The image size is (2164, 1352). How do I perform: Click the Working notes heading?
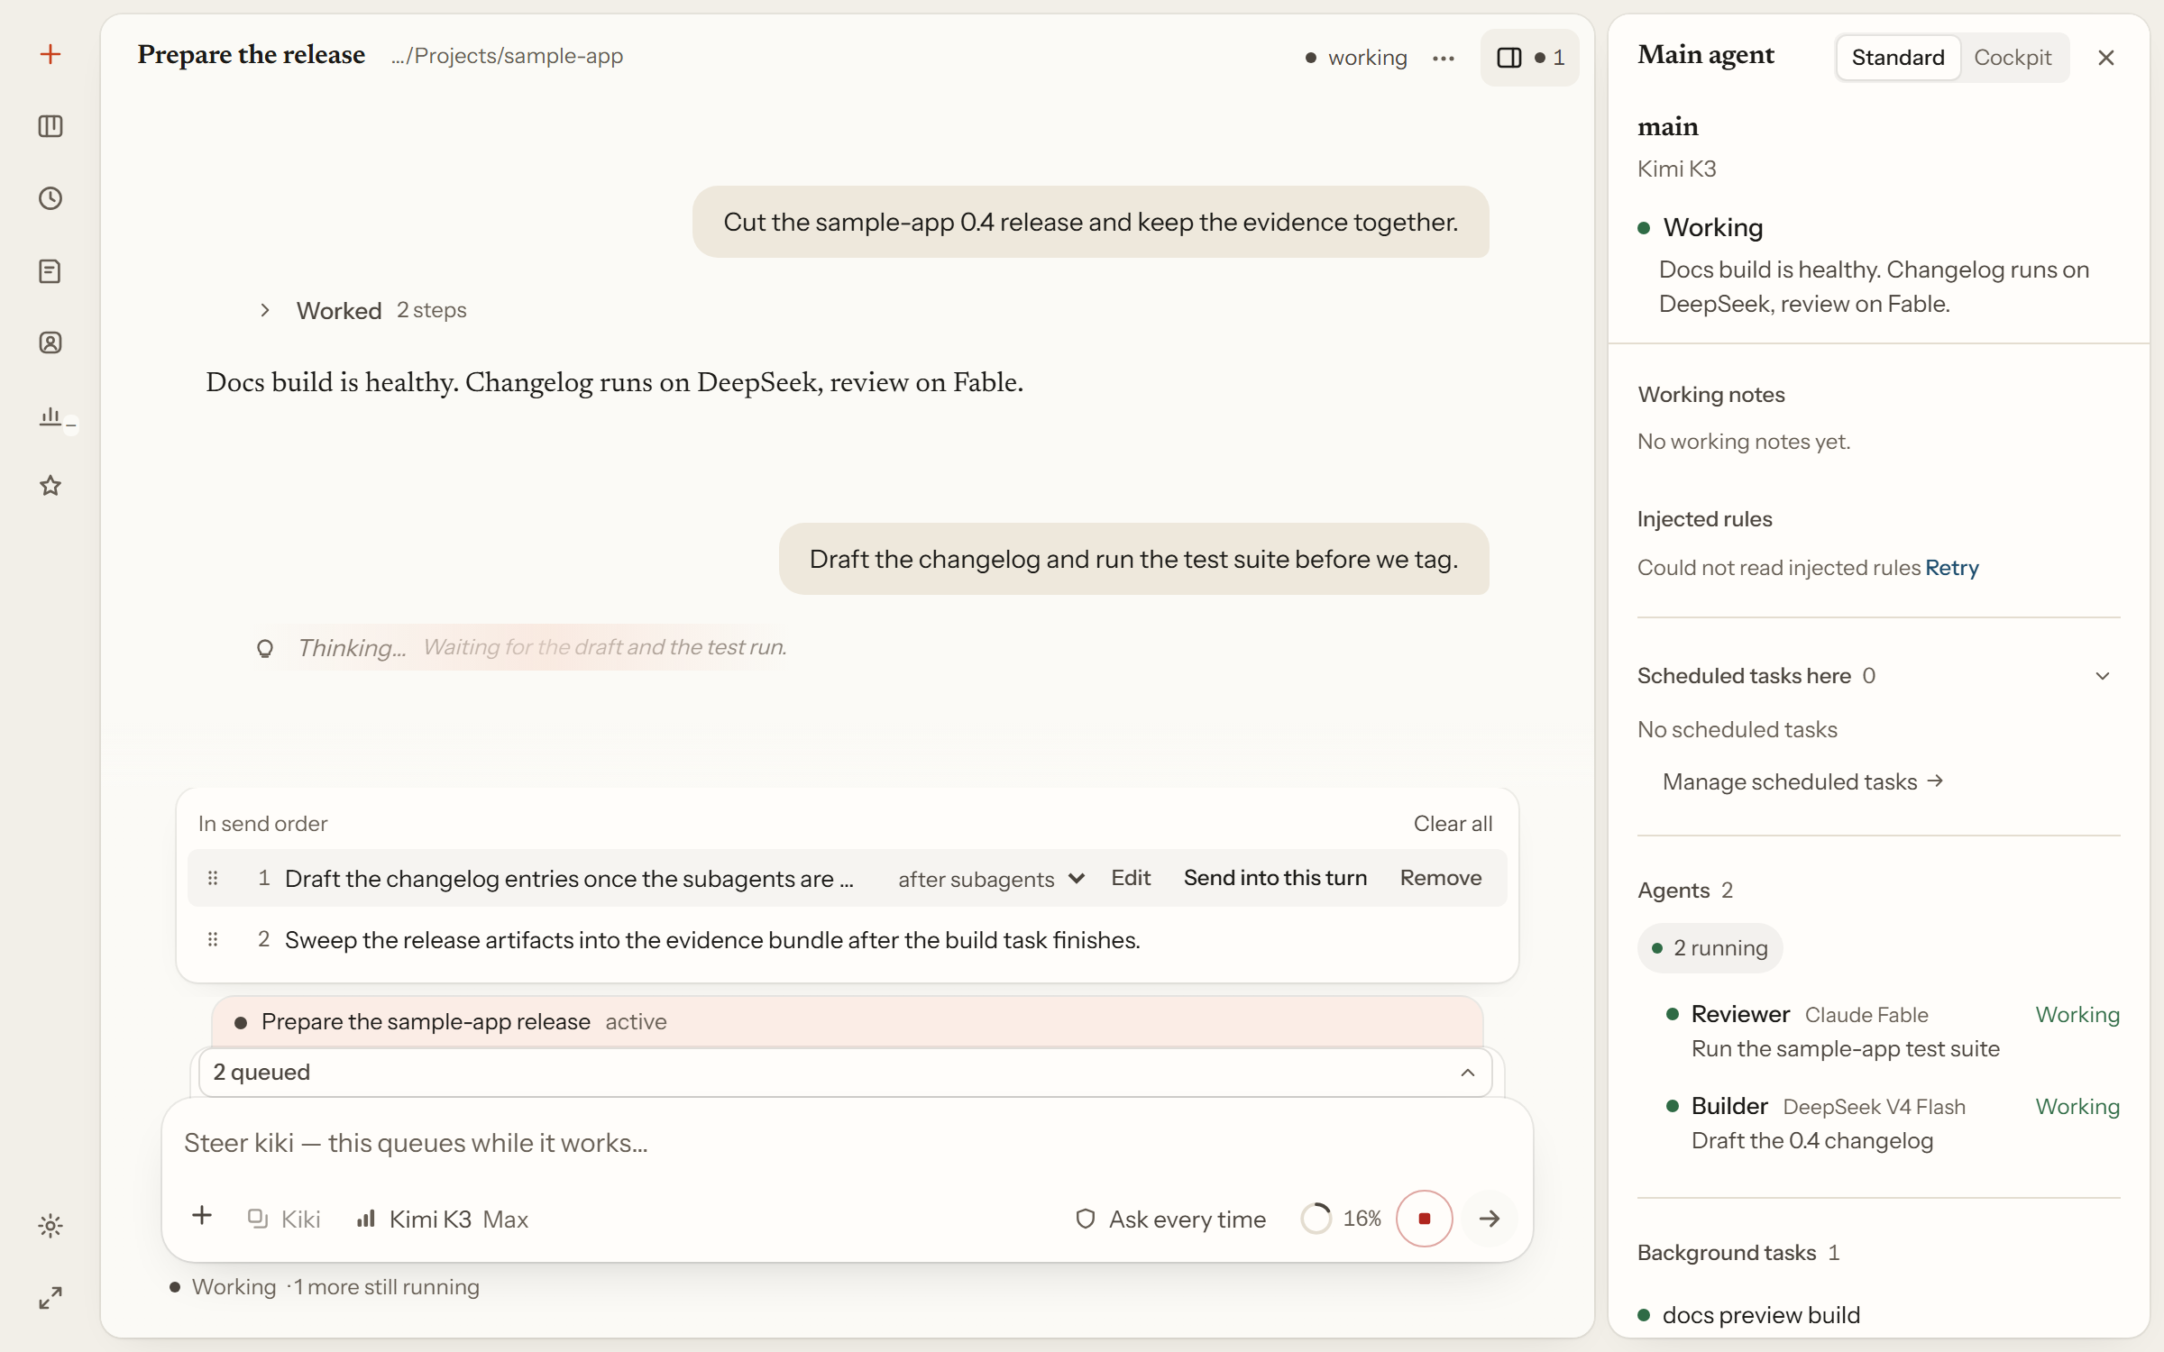[1711, 395]
